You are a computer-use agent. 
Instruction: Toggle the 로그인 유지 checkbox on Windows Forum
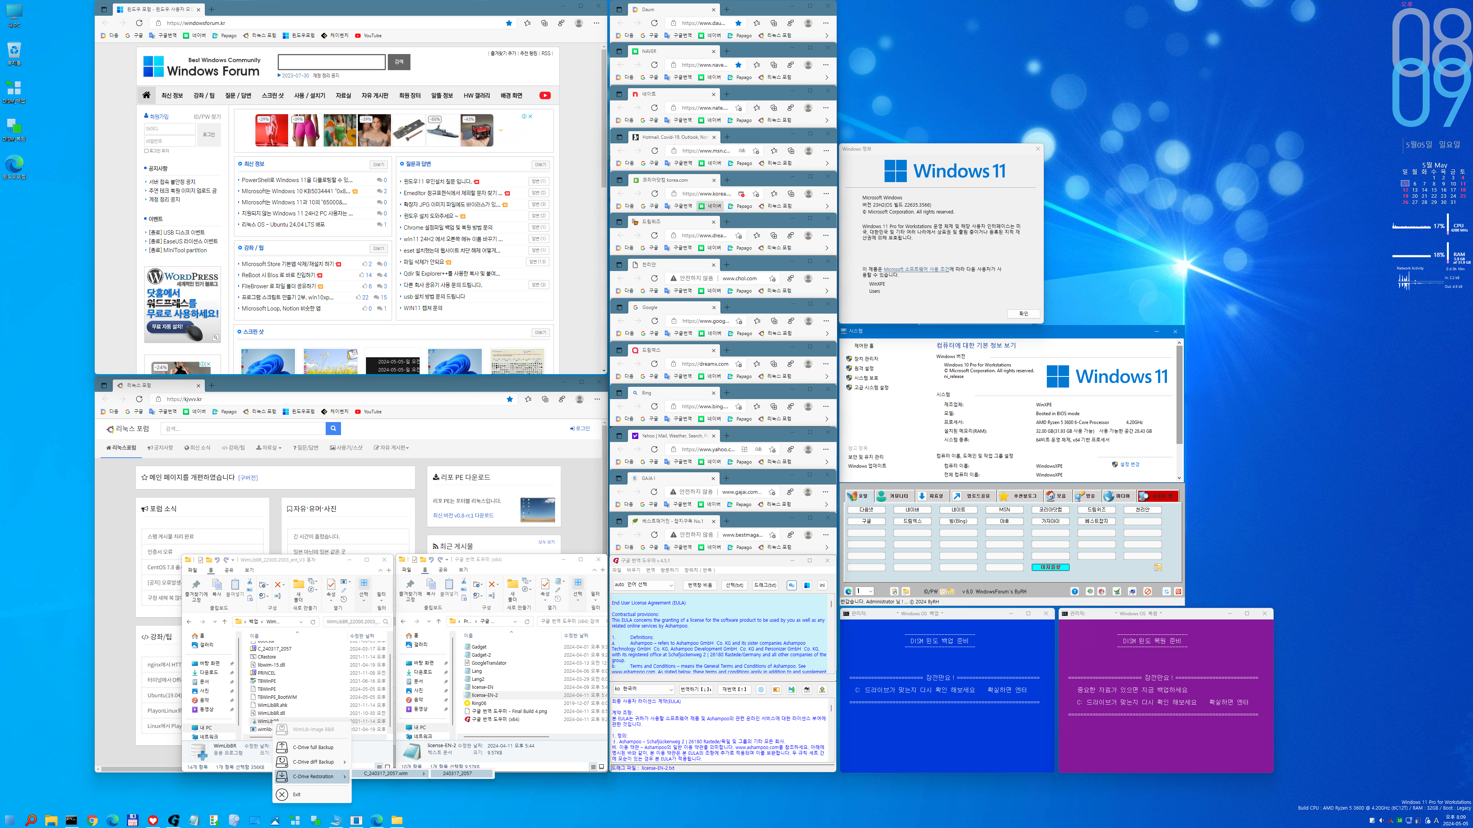pos(147,151)
